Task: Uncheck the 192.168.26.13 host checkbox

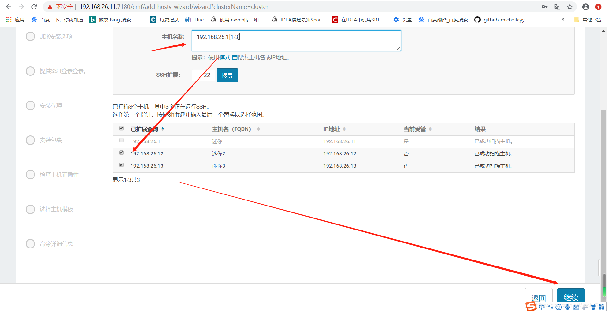Action: pyautogui.click(x=121, y=165)
